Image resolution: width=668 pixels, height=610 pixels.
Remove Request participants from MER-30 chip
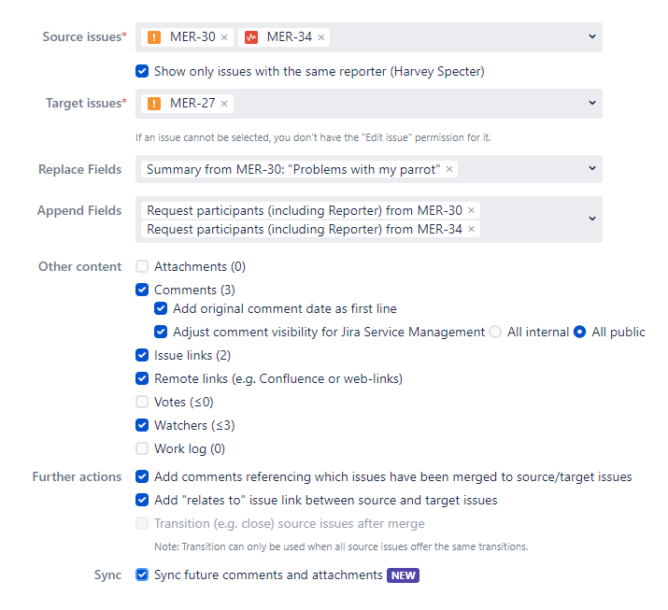click(x=471, y=211)
